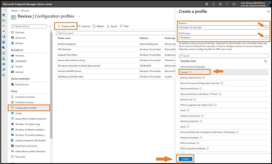This screenshot has height=164, width=272.
Task: Click the blue Create button
Action: (x=185, y=159)
